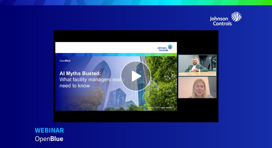The image size is (272, 148).
Task: Click the large 'OpenBlue' text under WEBINAR
Action: (x=49, y=139)
